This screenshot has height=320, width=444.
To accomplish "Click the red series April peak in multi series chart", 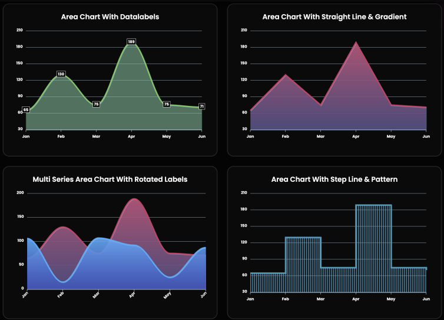I will coord(134,199).
